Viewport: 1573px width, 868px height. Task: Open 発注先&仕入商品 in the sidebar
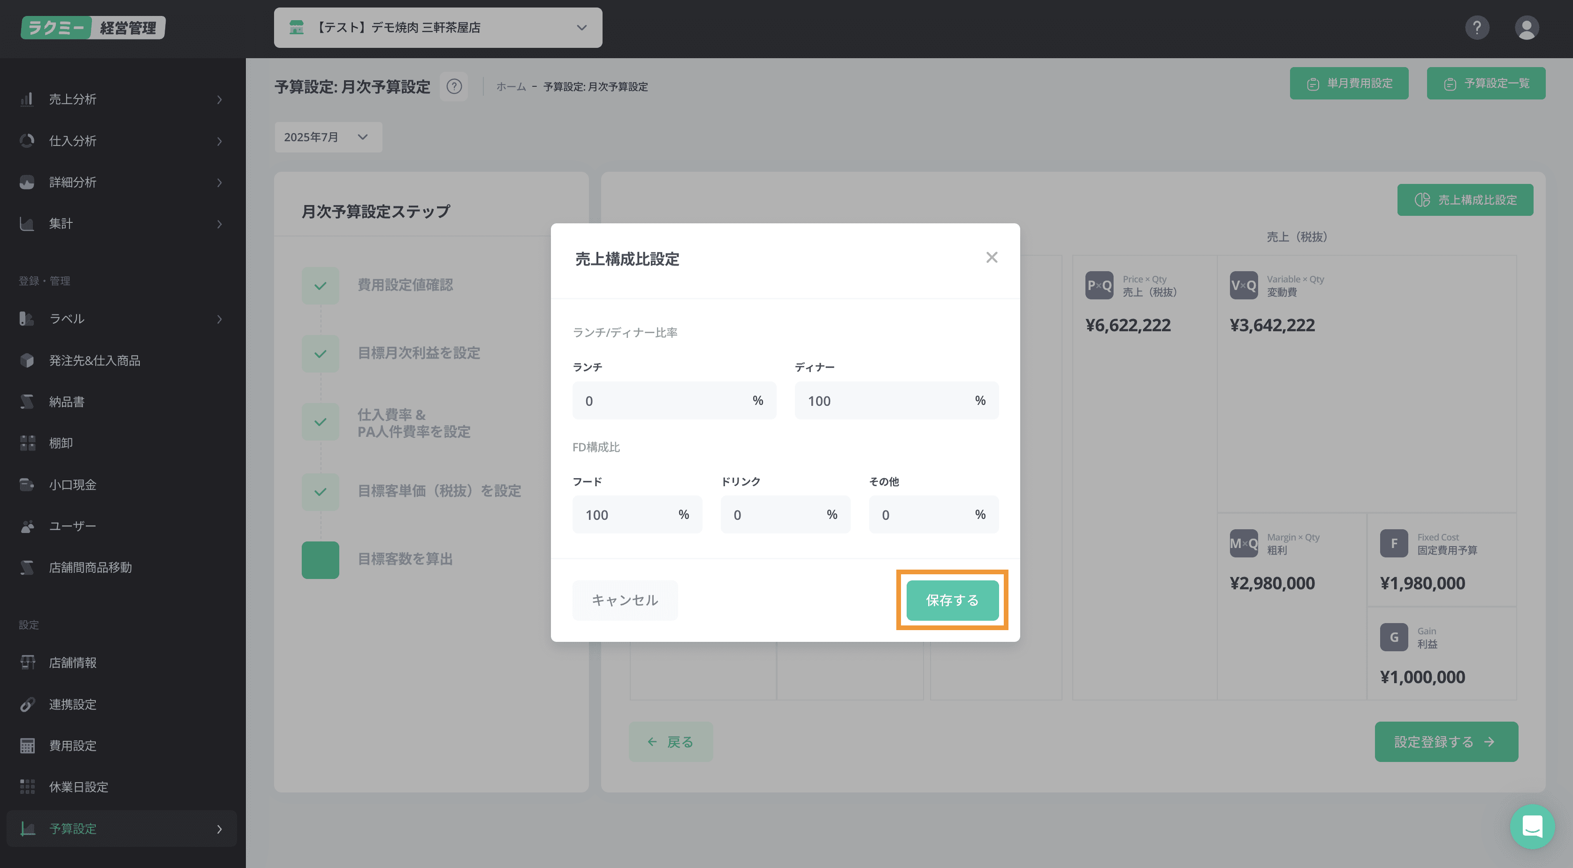click(x=94, y=360)
